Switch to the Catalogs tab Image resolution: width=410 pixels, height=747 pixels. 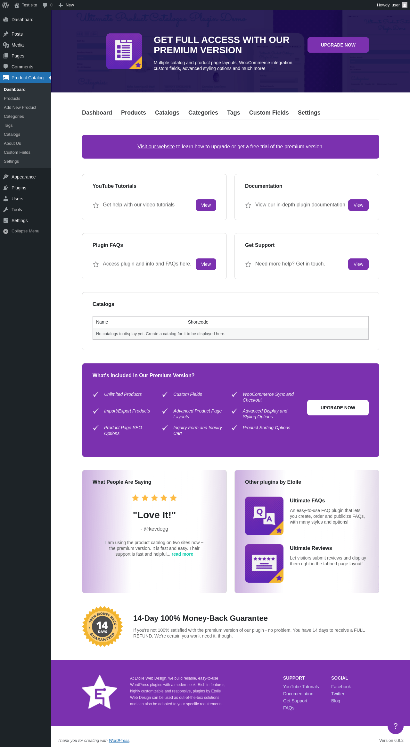167,113
